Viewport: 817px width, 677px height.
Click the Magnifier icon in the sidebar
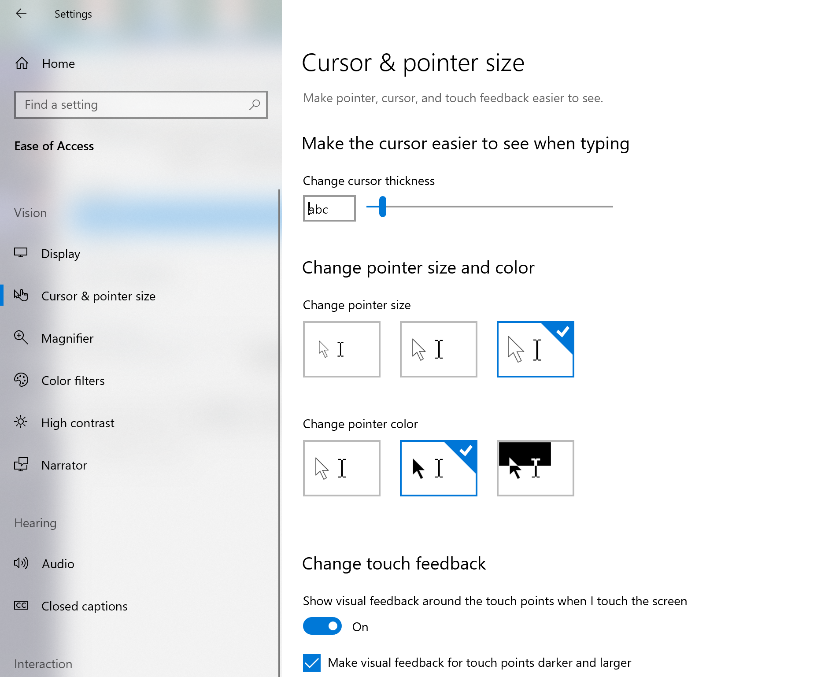(21, 337)
